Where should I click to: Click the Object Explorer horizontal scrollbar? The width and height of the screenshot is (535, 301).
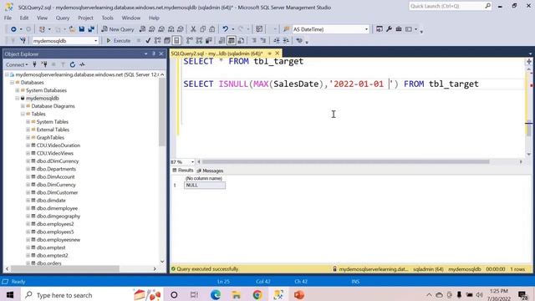coord(65,269)
